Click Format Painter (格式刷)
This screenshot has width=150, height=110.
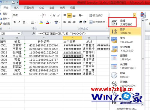(5, 23)
